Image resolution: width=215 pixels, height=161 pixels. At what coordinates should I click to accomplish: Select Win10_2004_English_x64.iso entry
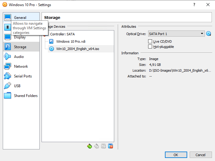click(x=81, y=49)
